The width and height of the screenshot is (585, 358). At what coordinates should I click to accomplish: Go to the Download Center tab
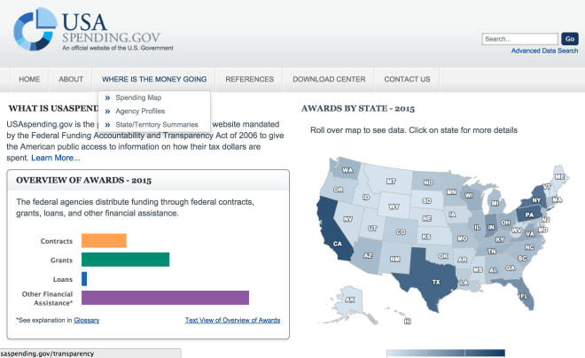coord(329,79)
